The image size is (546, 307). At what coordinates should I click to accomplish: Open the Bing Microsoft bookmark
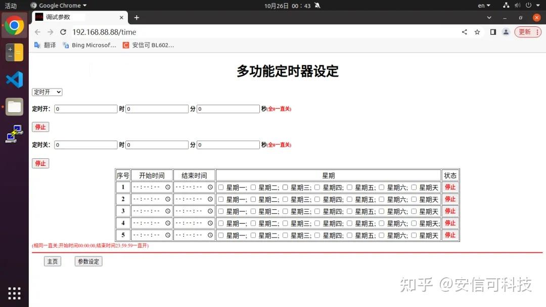point(89,45)
